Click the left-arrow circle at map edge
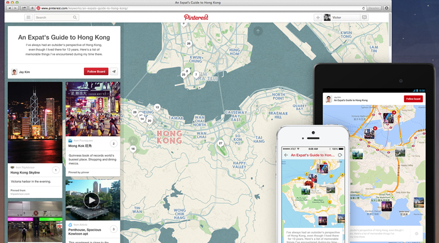The height and width of the screenshot is (243, 439). [x=133, y=141]
